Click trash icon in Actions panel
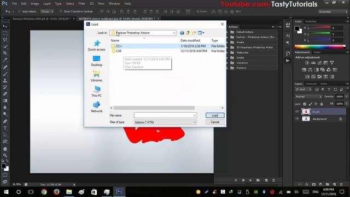The height and width of the screenshot is (197, 350). pyautogui.click(x=273, y=180)
